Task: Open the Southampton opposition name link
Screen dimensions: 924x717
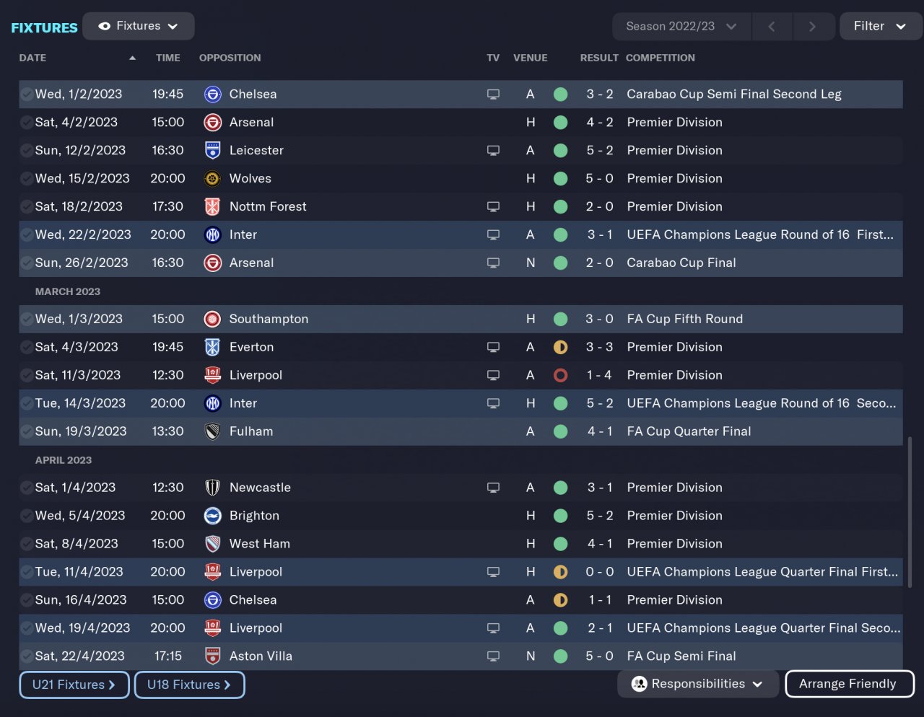Action: coord(269,320)
